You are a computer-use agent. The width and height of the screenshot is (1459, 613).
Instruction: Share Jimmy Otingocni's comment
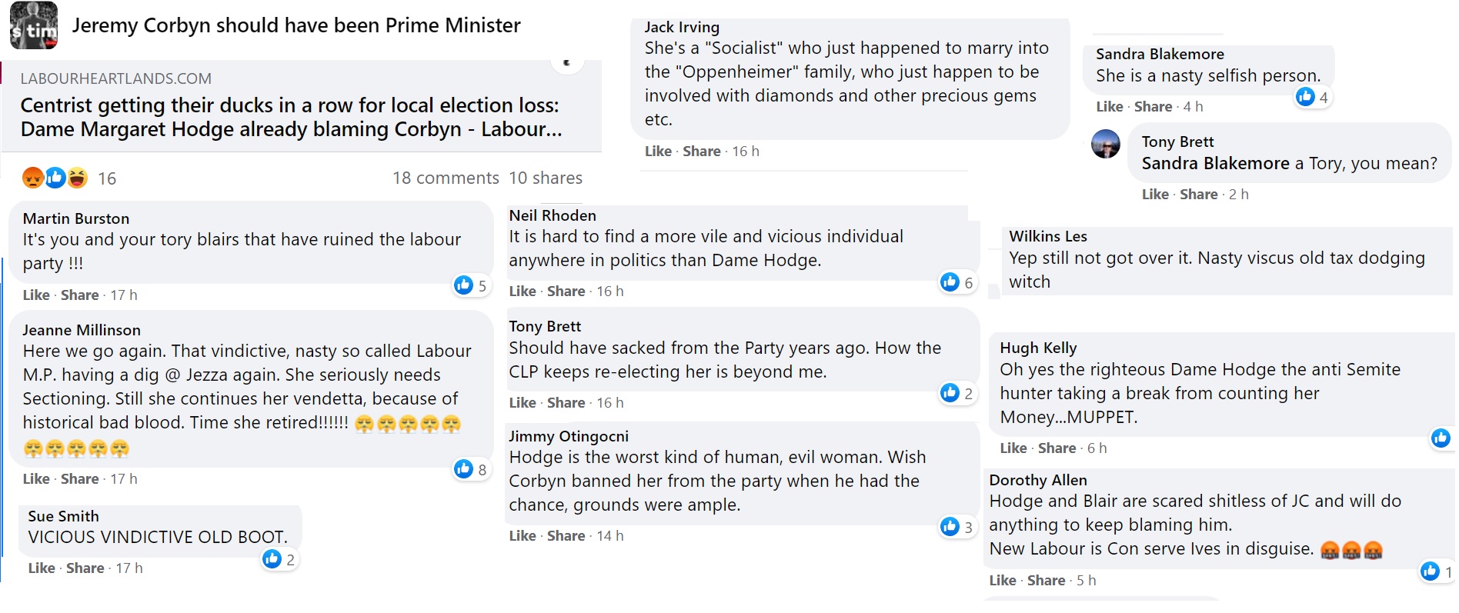coord(566,536)
